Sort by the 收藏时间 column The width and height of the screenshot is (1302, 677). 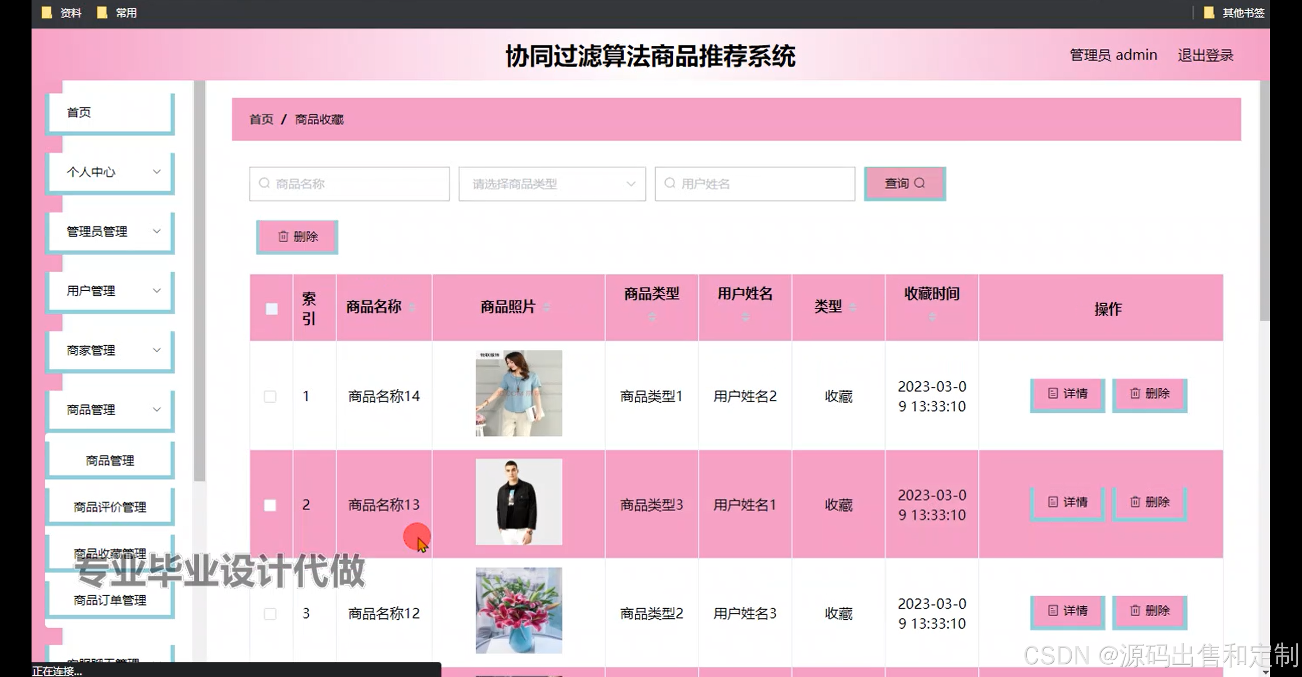tap(932, 317)
